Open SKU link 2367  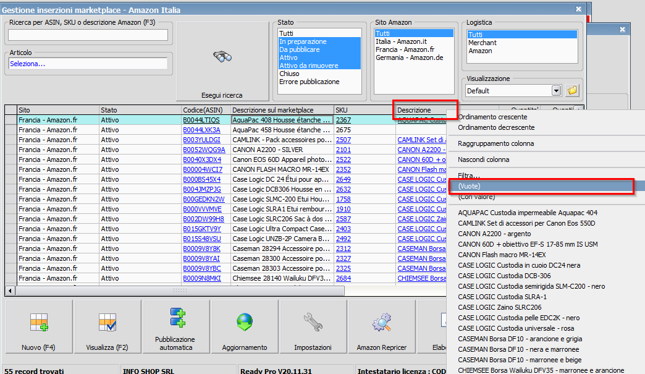(x=344, y=120)
